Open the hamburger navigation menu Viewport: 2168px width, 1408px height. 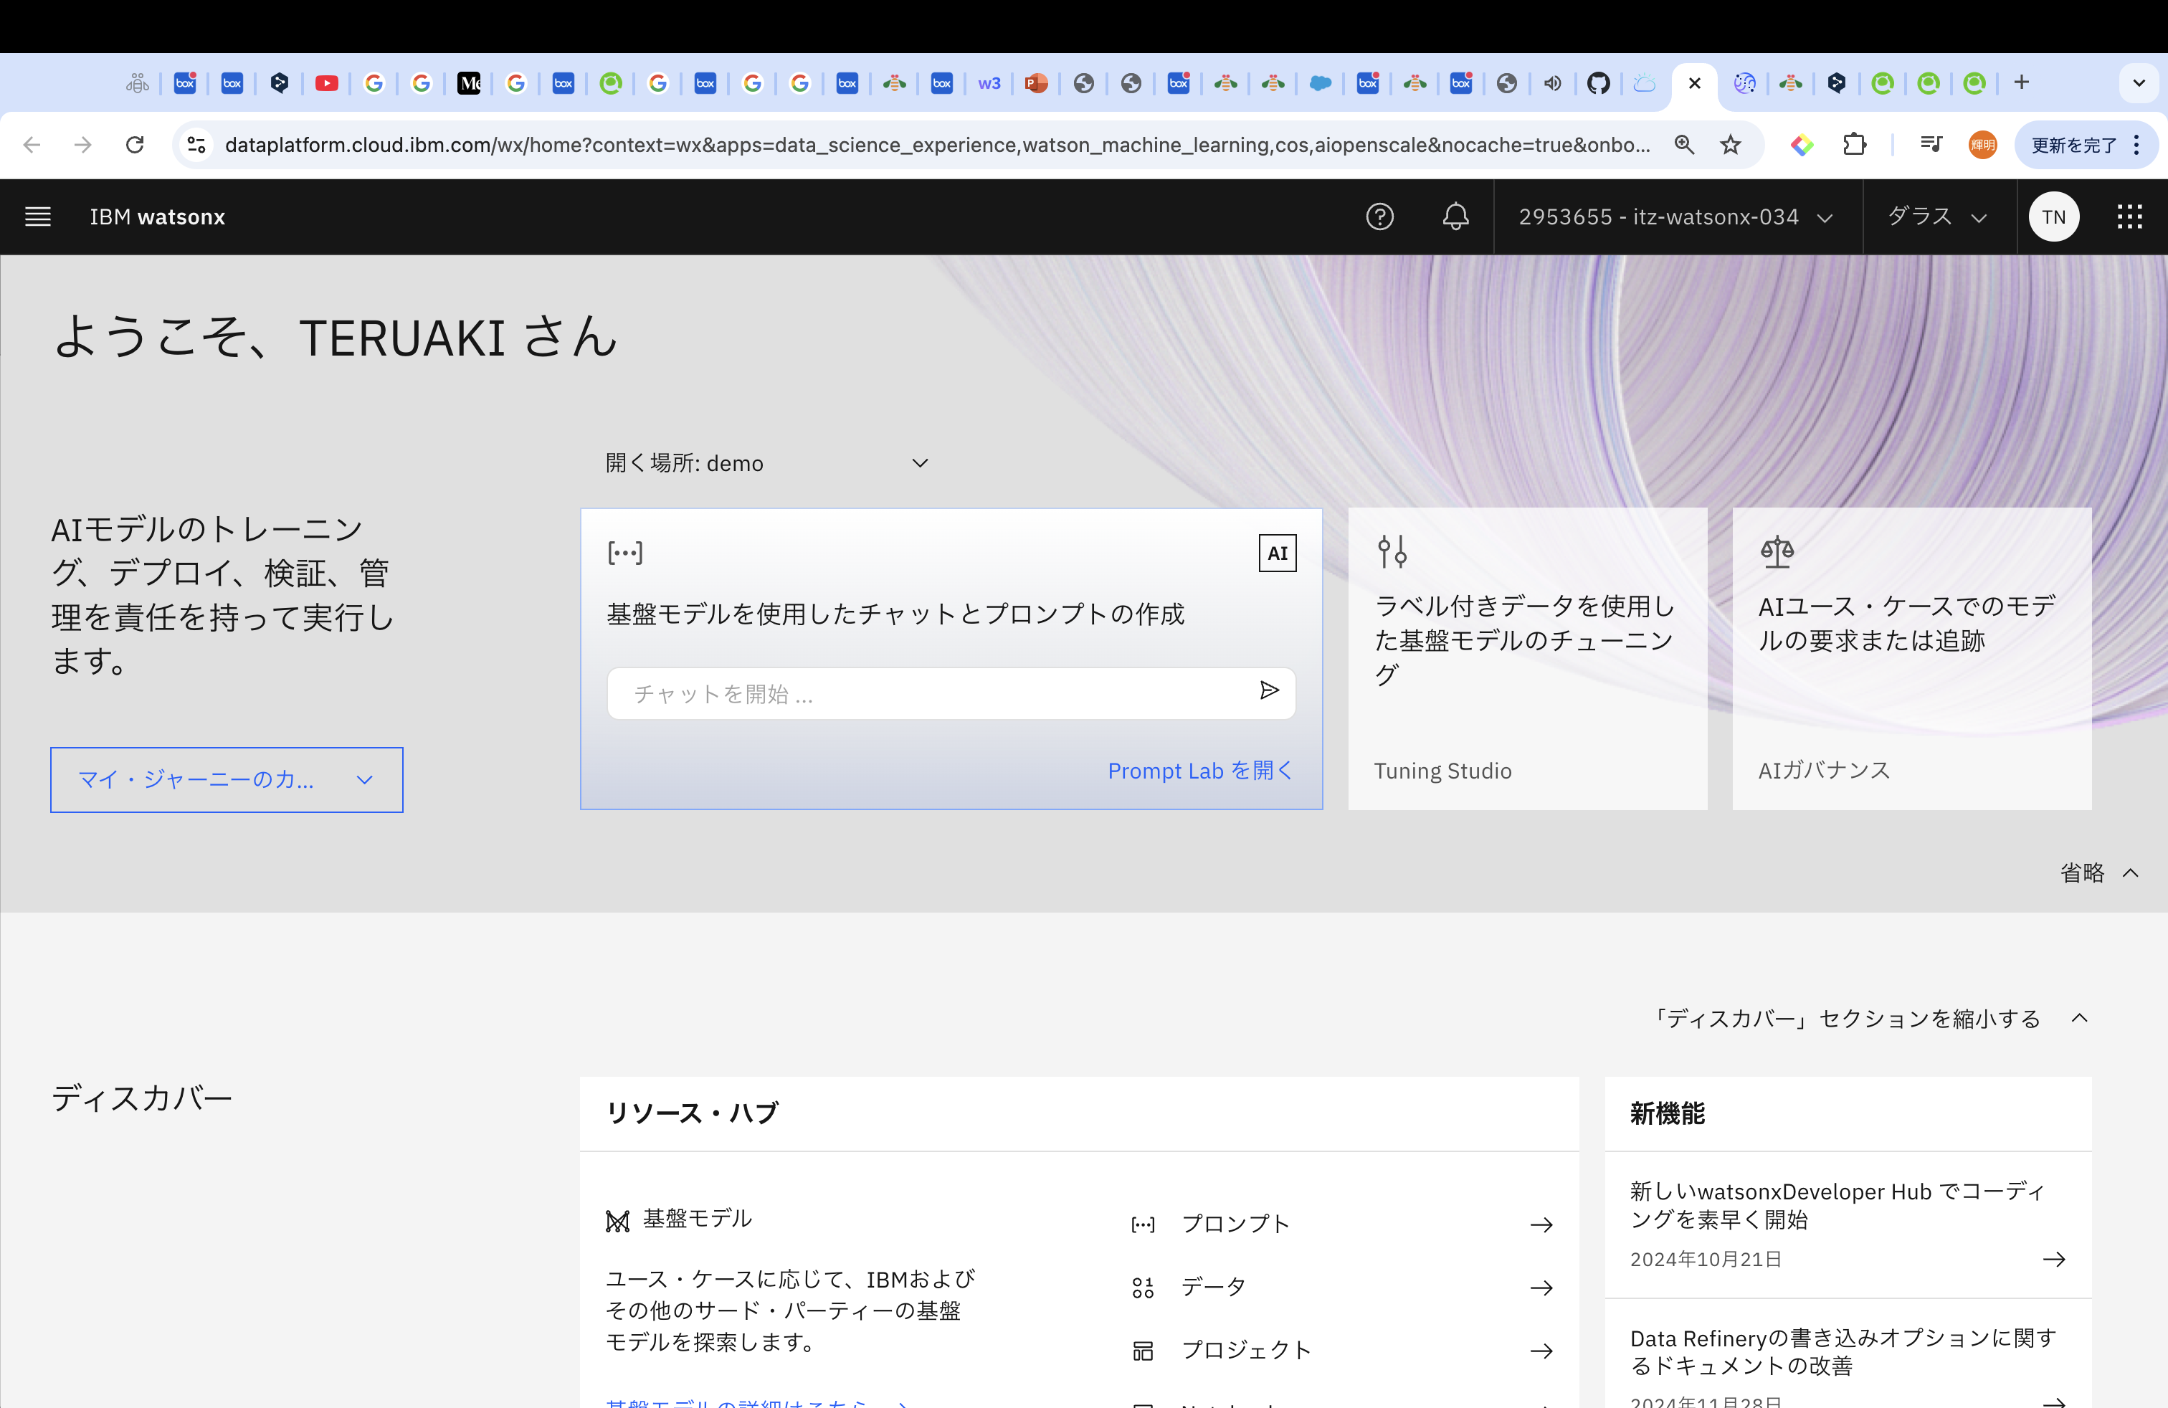[x=37, y=217]
